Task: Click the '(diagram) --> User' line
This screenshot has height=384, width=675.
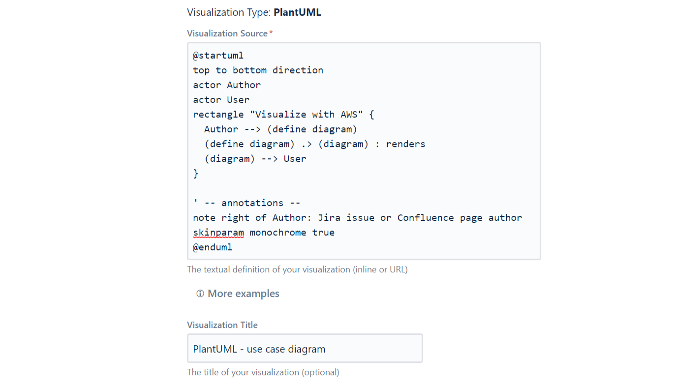Action: 255,159
